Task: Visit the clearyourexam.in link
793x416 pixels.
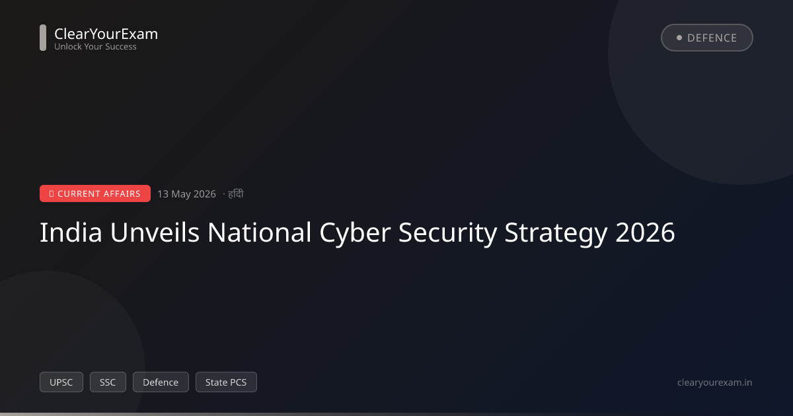Action: (715, 382)
